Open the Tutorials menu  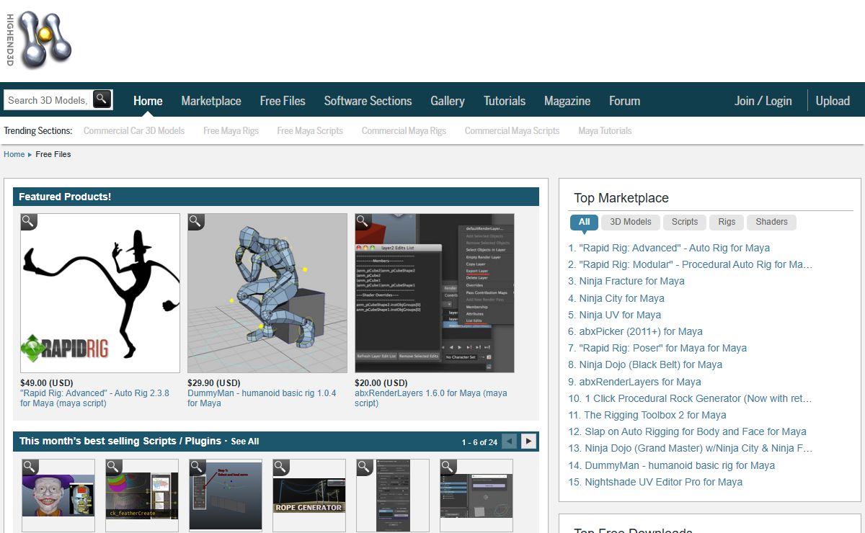click(505, 101)
